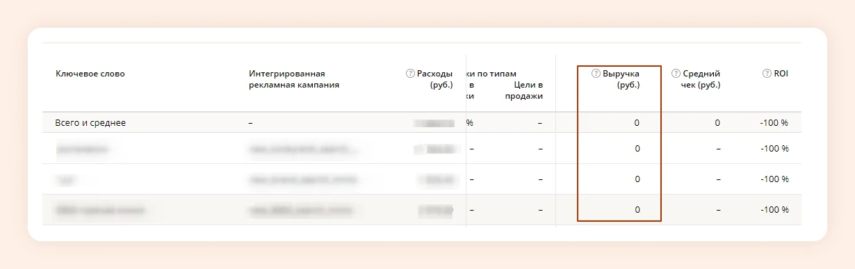Sort by the Ключевое слово column header
Screen dimensions: 855x269
point(90,74)
